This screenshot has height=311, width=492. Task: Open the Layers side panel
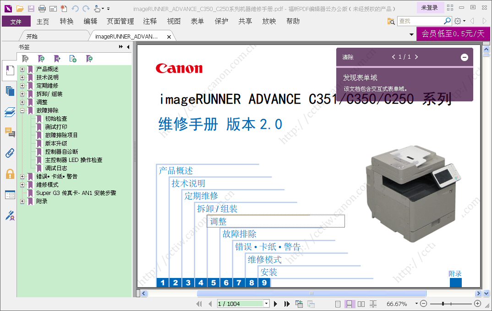[x=10, y=112]
